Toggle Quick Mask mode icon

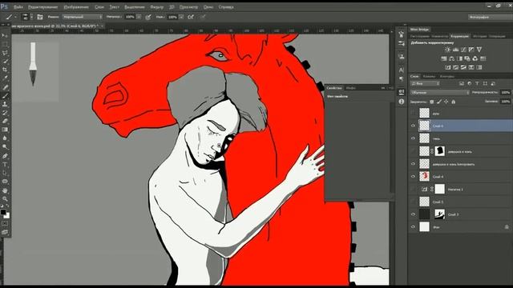tap(5, 224)
